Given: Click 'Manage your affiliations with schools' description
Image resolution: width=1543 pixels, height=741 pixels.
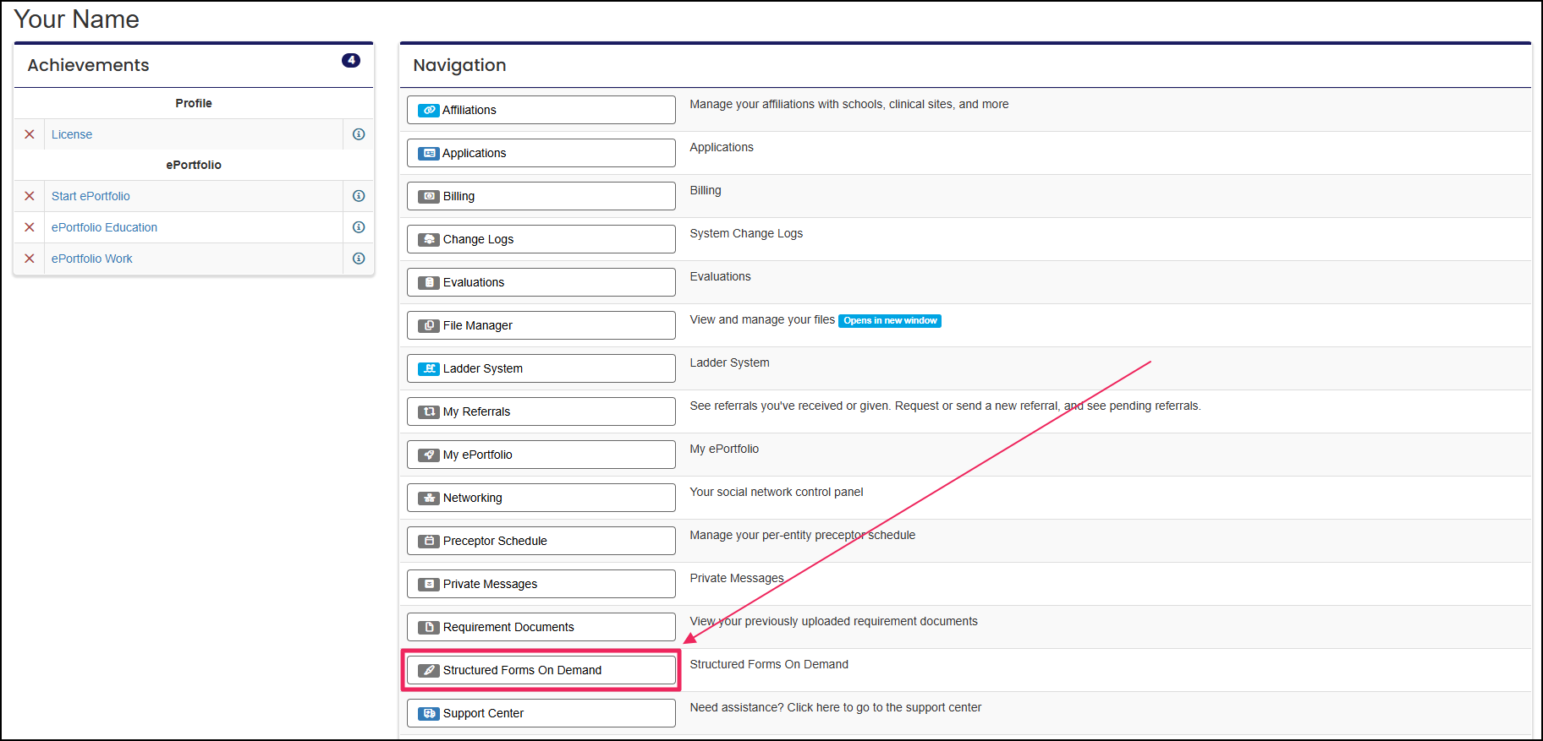Looking at the screenshot, I should point(849,104).
